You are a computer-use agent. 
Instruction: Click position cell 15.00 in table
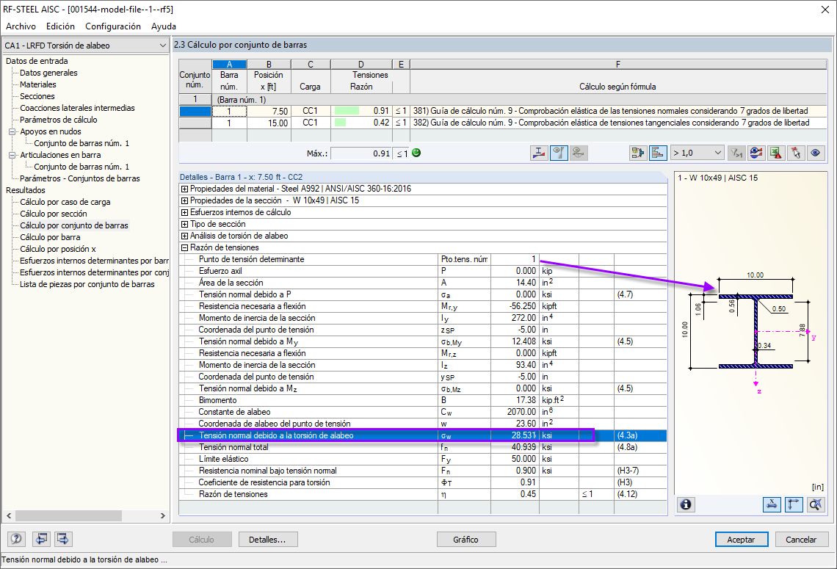point(269,123)
